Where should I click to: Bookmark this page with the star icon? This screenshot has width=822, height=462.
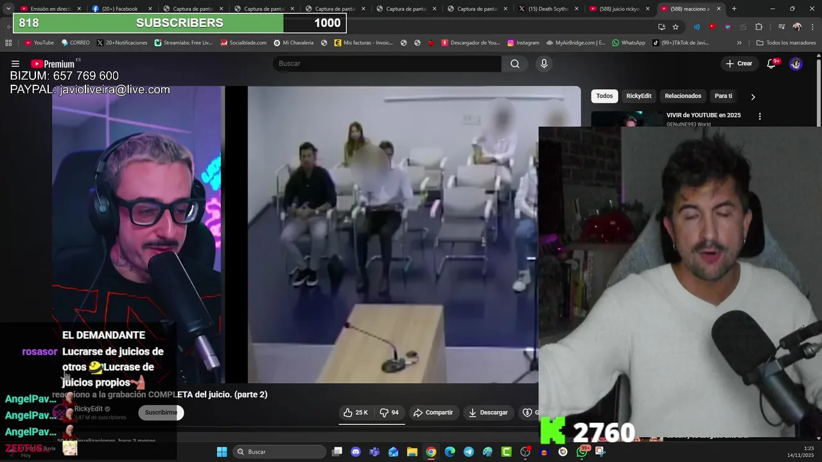coord(676,27)
